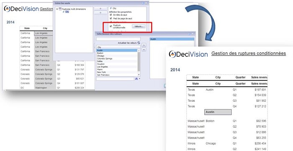Screen dimensions: 293x151
Task: Select the City item in breaks tree
Action: click(x=67, y=12)
